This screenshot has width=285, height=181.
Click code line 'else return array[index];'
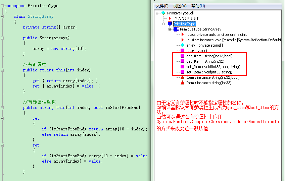(71, 134)
